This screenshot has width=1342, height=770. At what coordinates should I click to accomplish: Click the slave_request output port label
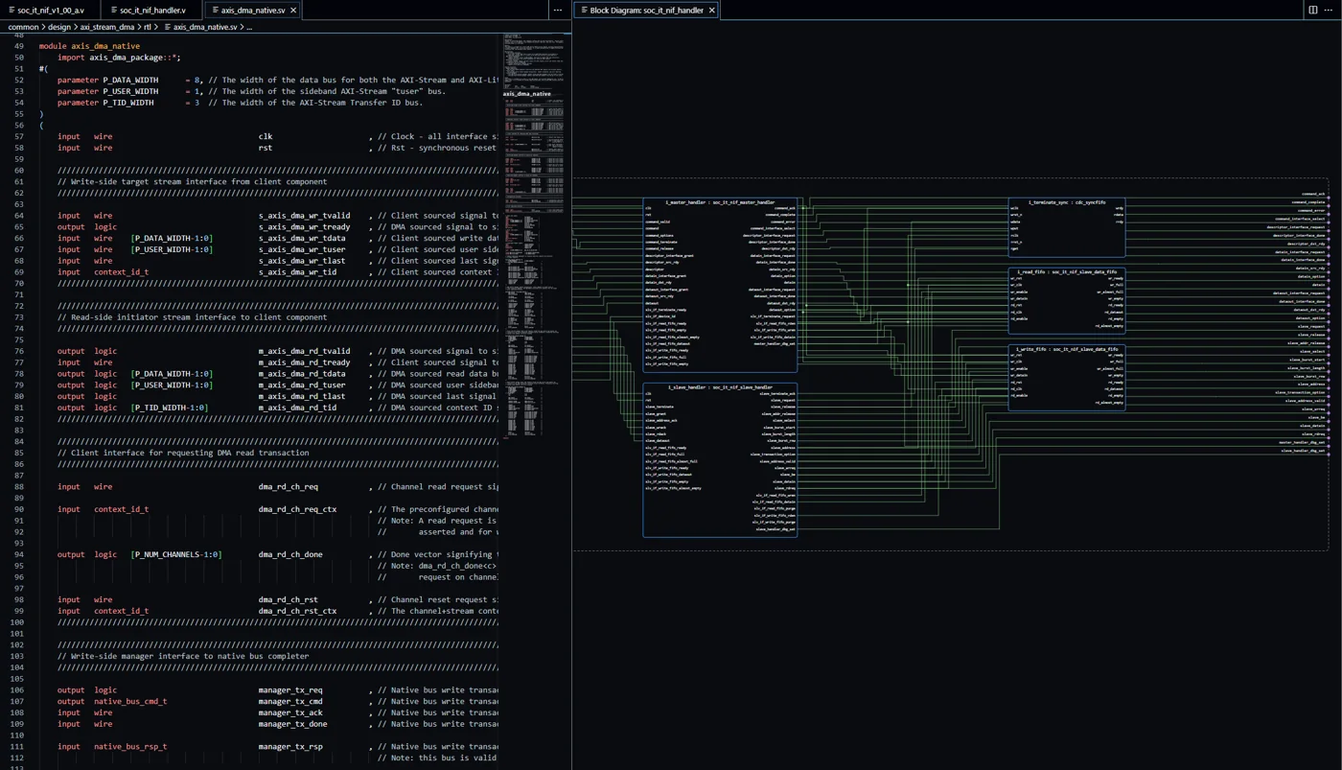1312,326
